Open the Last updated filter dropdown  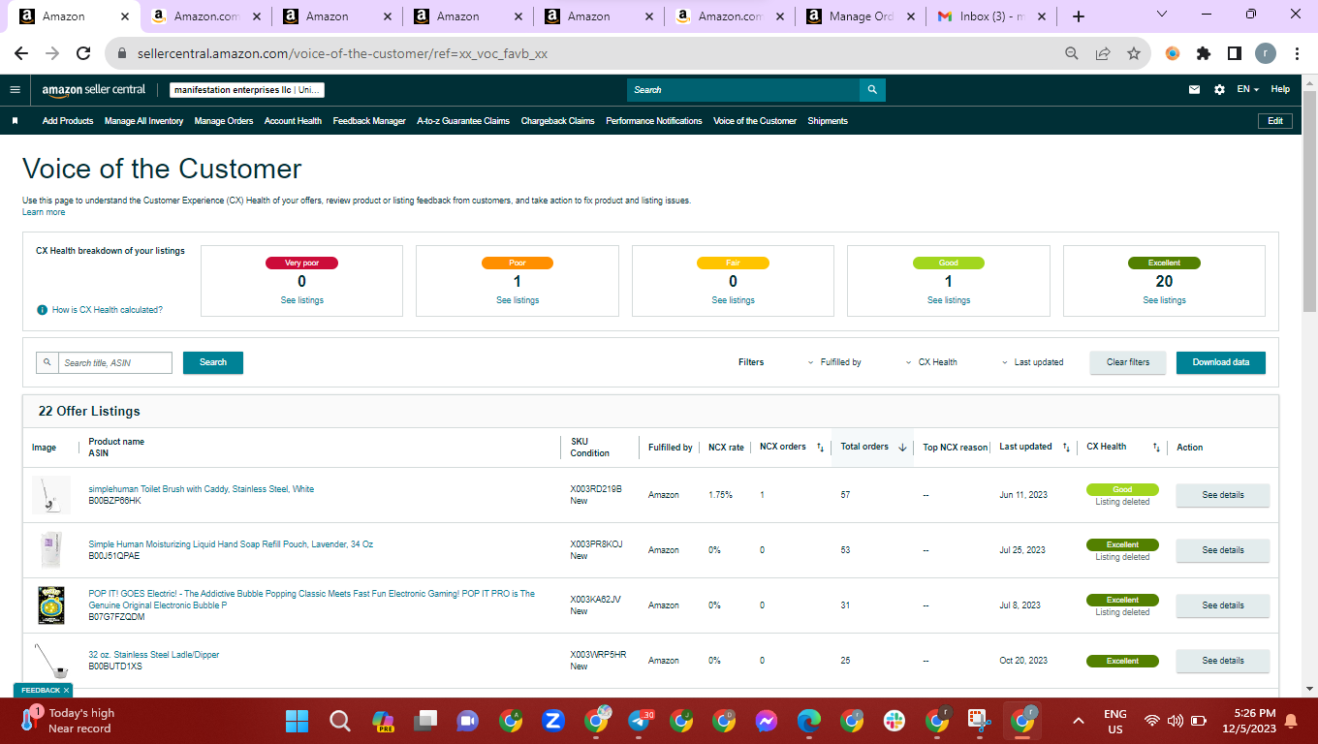pyautogui.click(x=1032, y=362)
